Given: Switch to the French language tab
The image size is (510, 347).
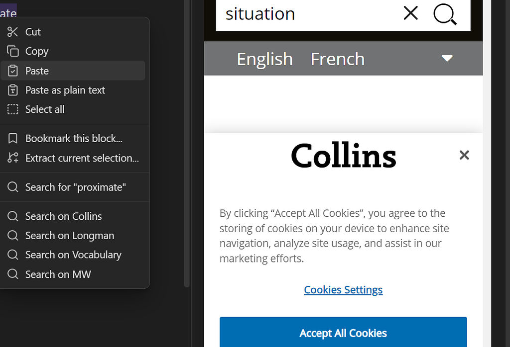Looking at the screenshot, I should pos(337,59).
